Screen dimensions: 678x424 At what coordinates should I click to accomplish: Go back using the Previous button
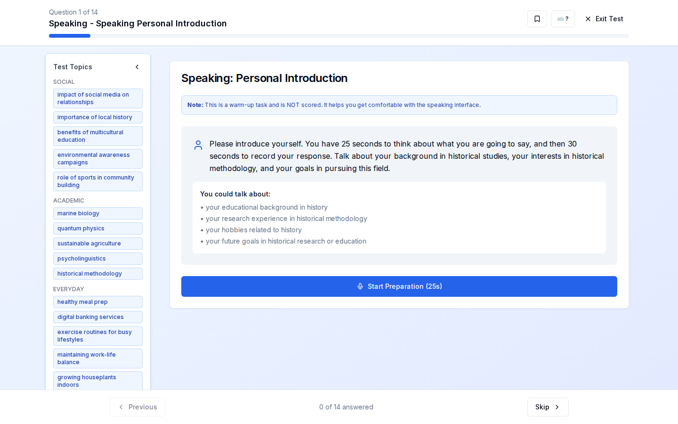(x=137, y=407)
